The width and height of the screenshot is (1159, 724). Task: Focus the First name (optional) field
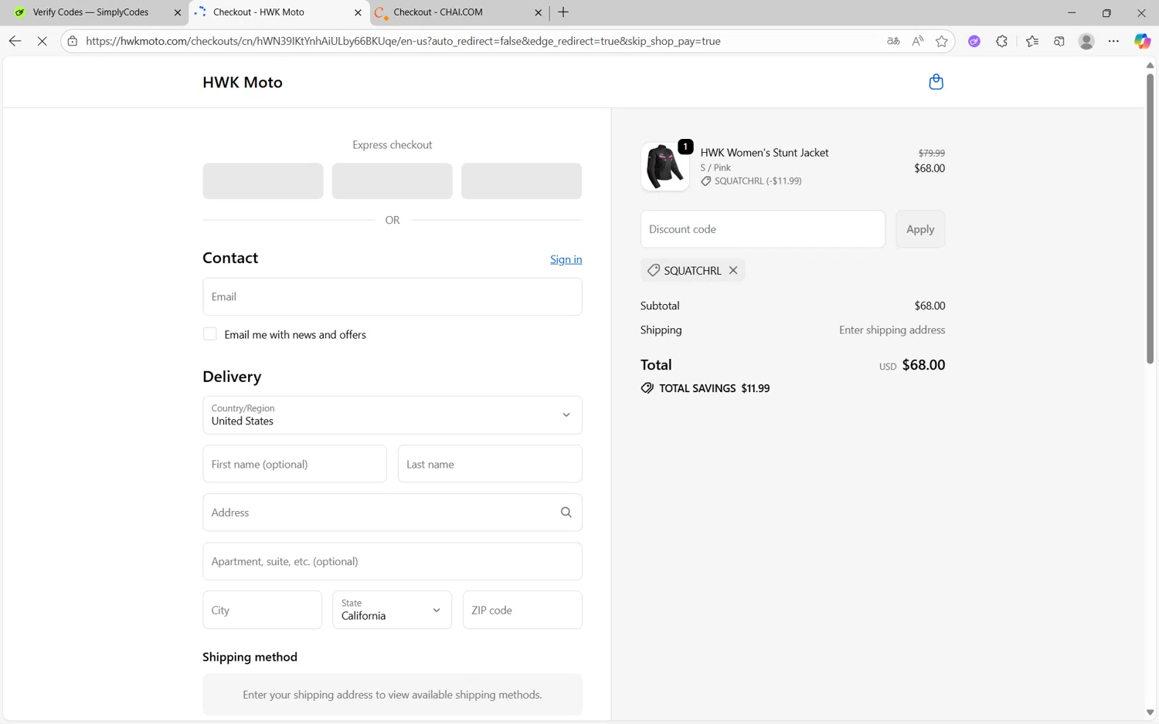295,464
